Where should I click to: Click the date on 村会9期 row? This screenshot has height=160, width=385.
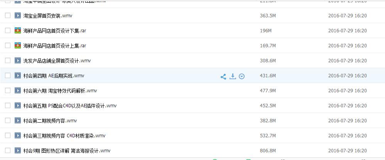348,150
